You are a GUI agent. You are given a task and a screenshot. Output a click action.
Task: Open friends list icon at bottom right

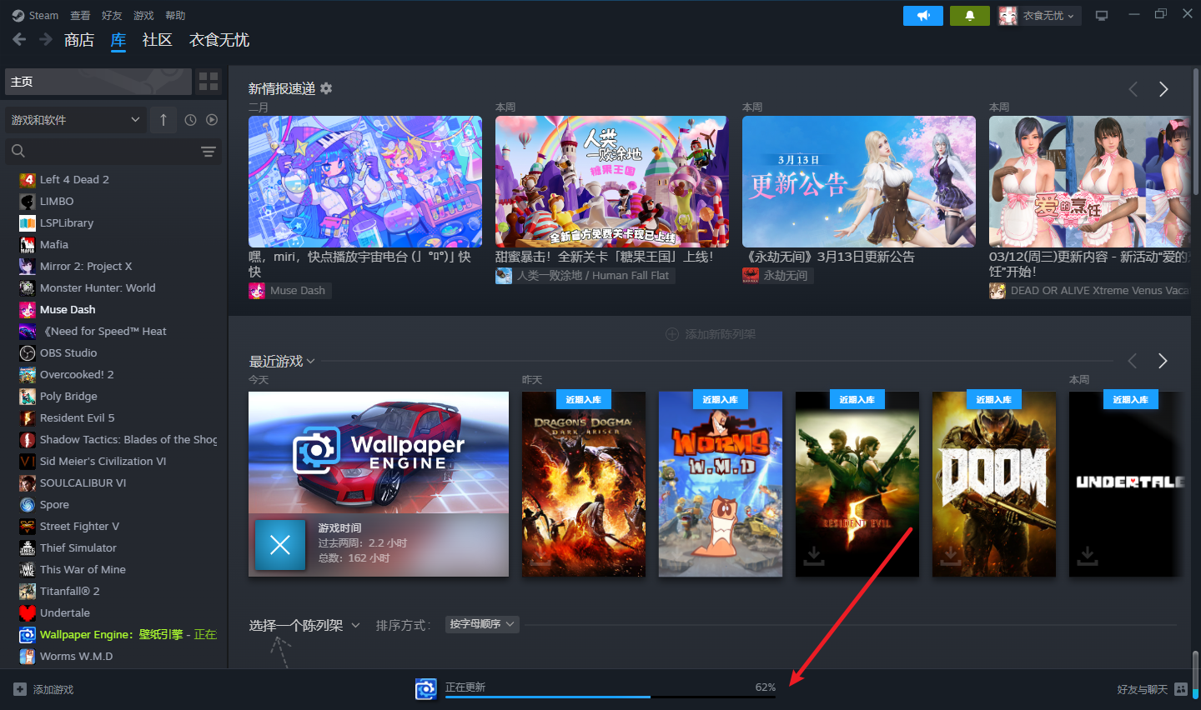(1181, 689)
